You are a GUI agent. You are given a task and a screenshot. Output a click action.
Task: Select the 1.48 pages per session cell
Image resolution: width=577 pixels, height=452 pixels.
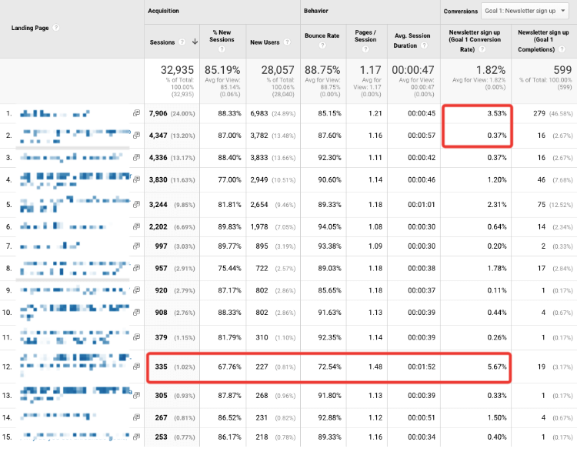[x=375, y=367]
